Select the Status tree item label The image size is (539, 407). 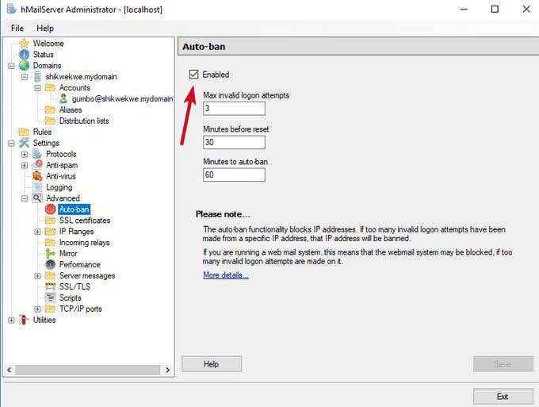(x=43, y=55)
